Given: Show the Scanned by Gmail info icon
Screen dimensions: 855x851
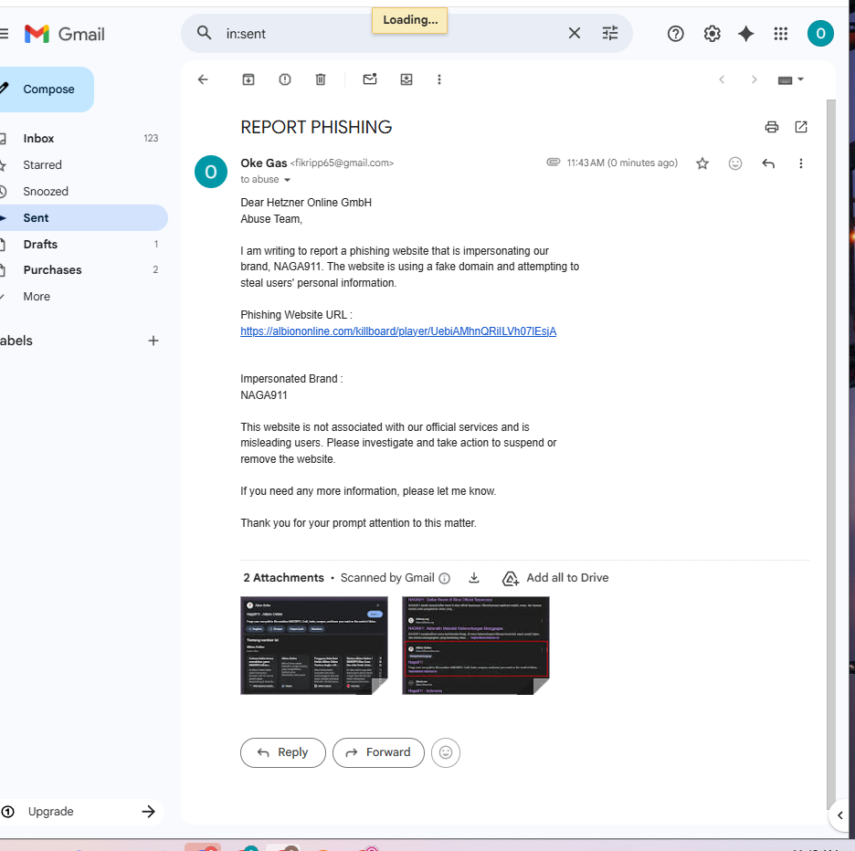Looking at the screenshot, I should 445,578.
